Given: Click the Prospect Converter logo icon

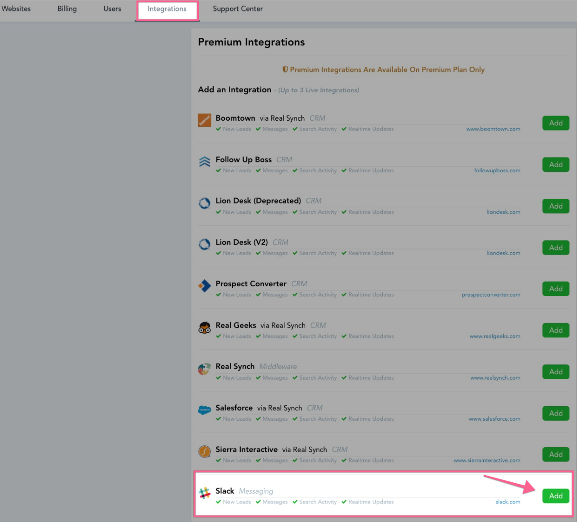Looking at the screenshot, I should [x=205, y=286].
